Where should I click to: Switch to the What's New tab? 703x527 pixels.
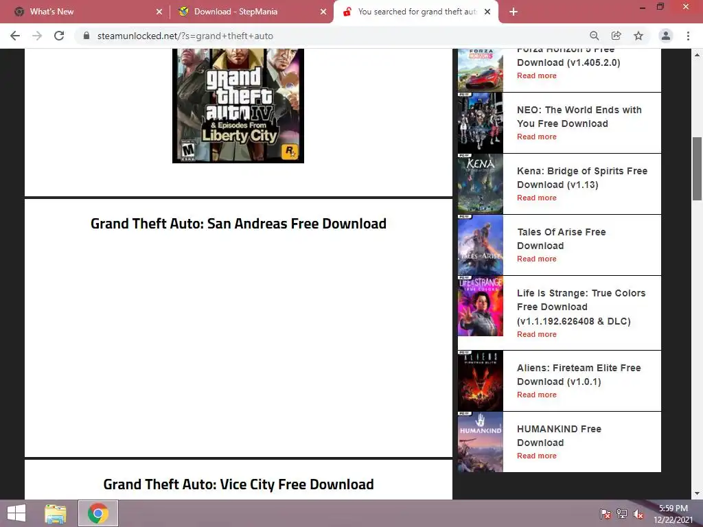[85, 12]
